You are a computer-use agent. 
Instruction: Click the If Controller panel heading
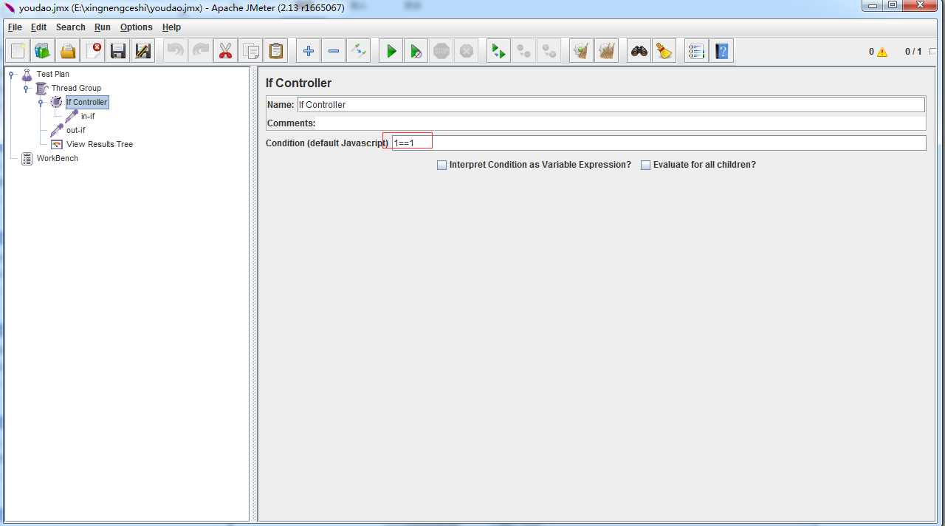[x=298, y=83]
